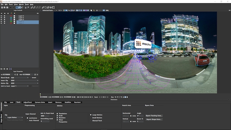Switch to the Reorient tab
Viewport: 231px width, 130px height.
tap(77, 102)
